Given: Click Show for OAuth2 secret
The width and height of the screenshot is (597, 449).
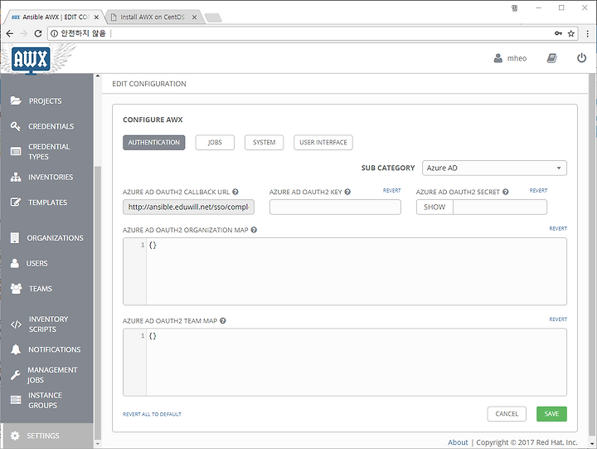Looking at the screenshot, I should coord(434,207).
